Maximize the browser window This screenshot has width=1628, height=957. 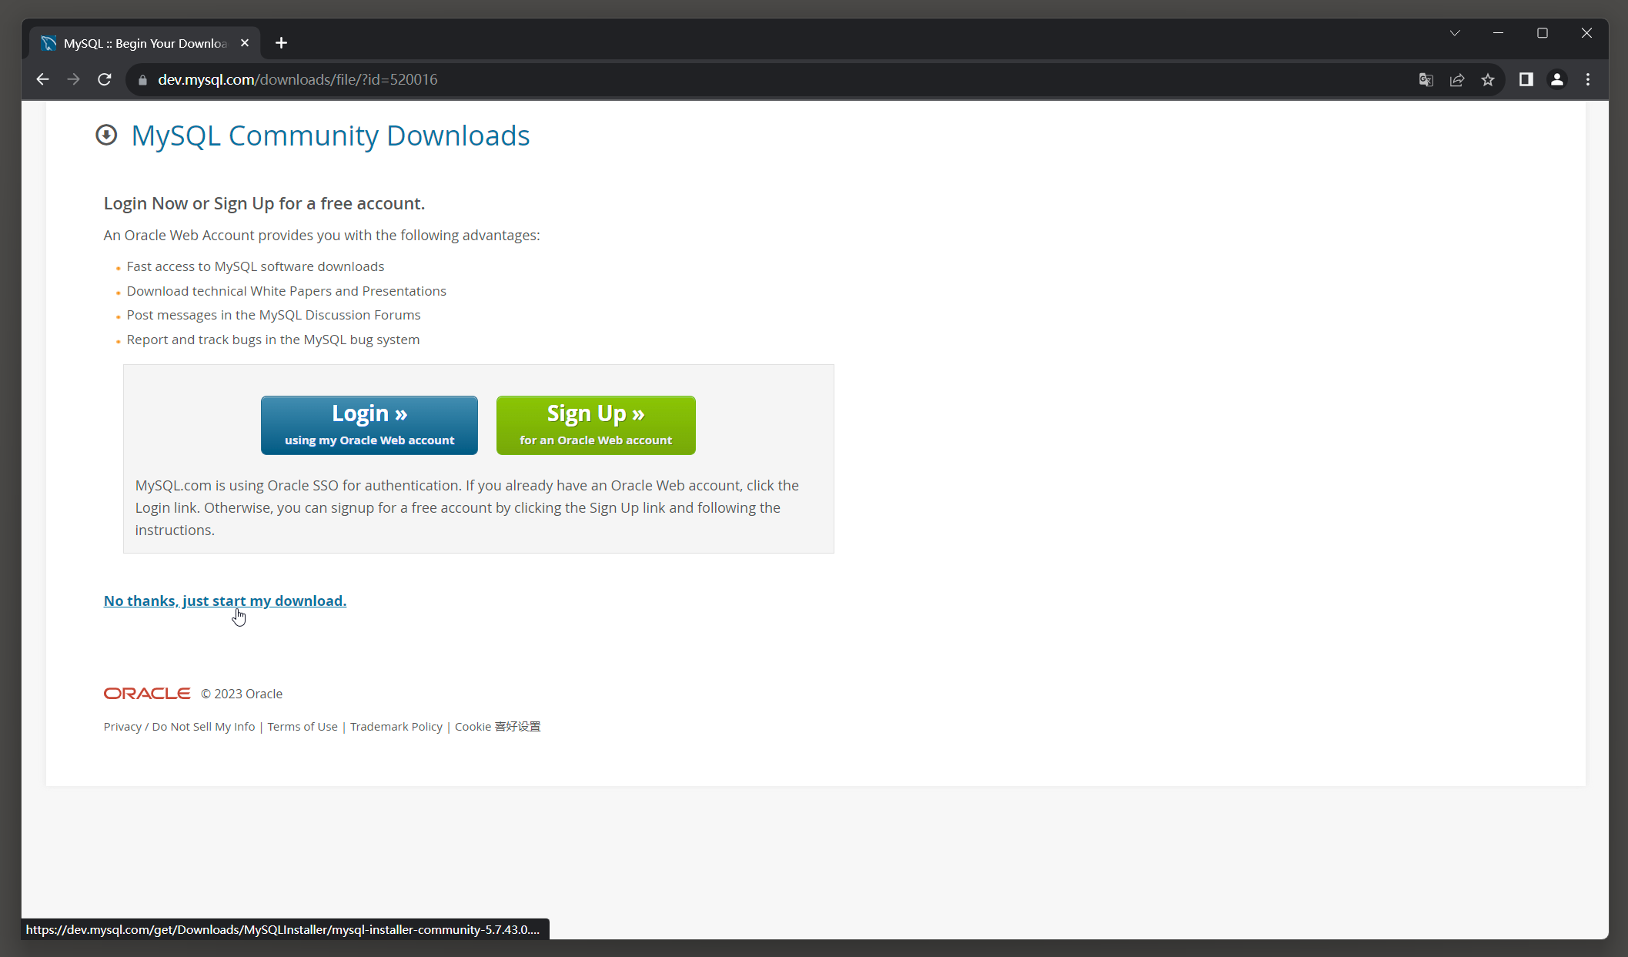pyautogui.click(x=1543, y=33)
